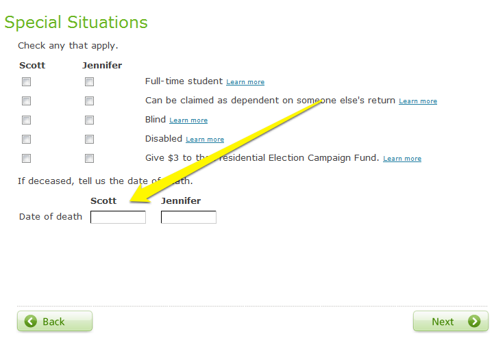Check Scott's Disabled checkbox
Screen dimensions: 494x338
(27, 140)
